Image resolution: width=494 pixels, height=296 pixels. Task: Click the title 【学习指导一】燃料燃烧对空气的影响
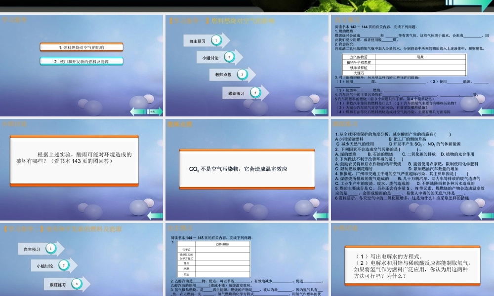tap(221, 21)
